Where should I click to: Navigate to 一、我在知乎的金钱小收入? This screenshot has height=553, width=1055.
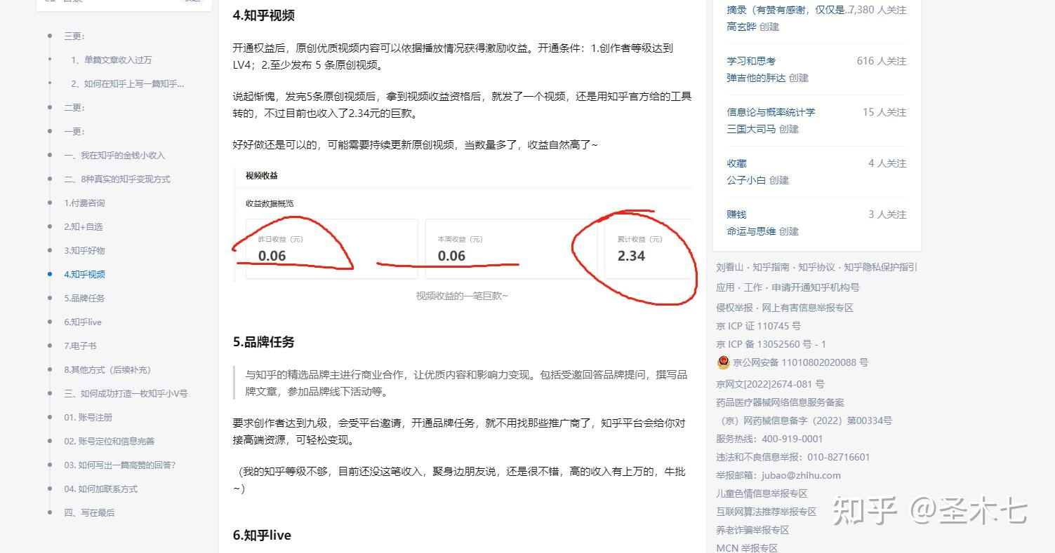coord(114,155)
